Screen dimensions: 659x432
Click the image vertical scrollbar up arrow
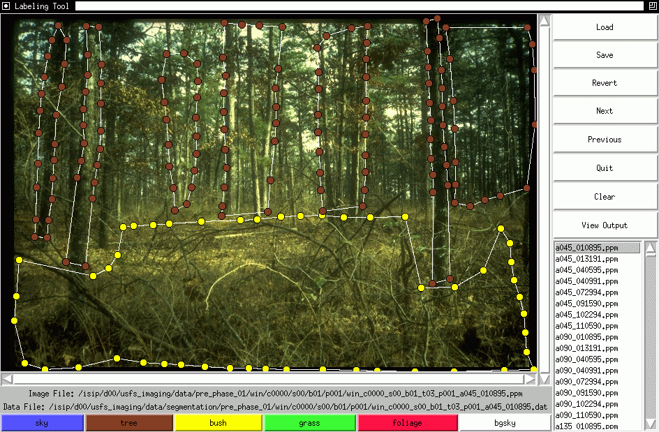point(545,20)
